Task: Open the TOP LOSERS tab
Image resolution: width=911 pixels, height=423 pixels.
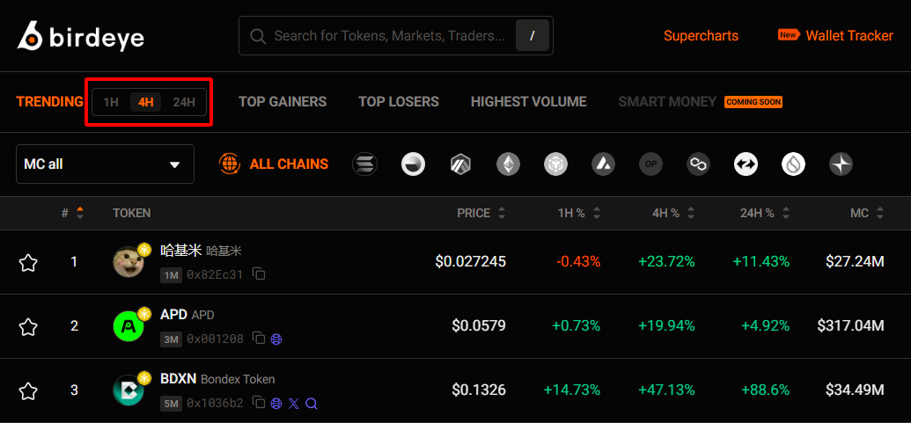Action: click(399, 102)
